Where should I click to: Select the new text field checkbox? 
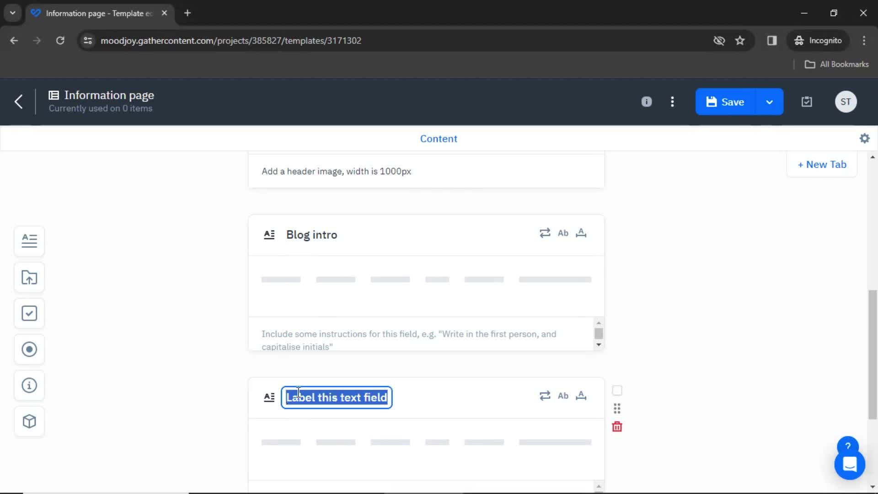point(617,391)
